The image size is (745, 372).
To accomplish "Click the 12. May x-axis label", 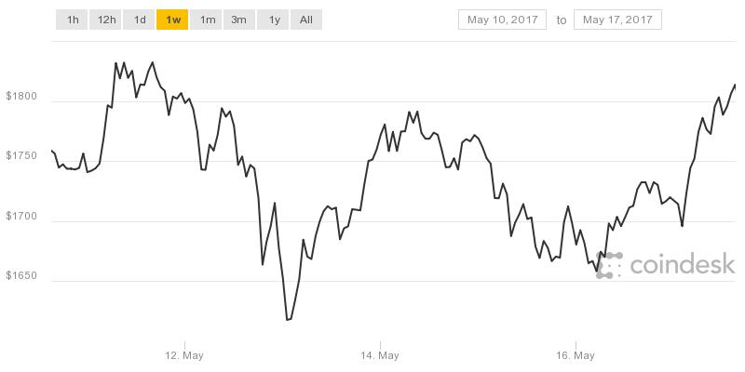I will 184,355.
